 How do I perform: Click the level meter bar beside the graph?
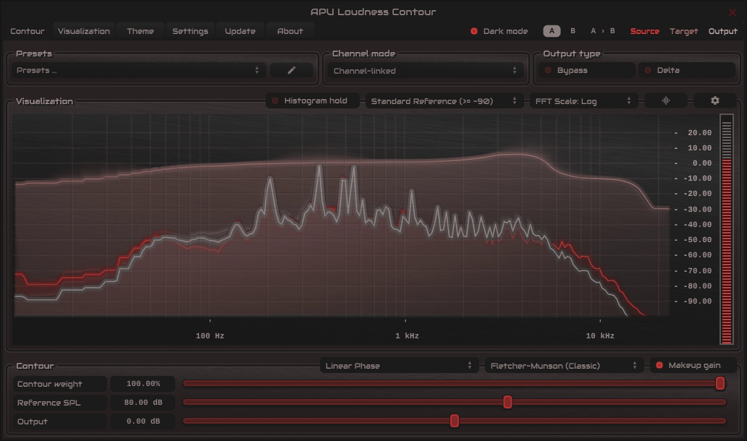click(x=727, y=229)
